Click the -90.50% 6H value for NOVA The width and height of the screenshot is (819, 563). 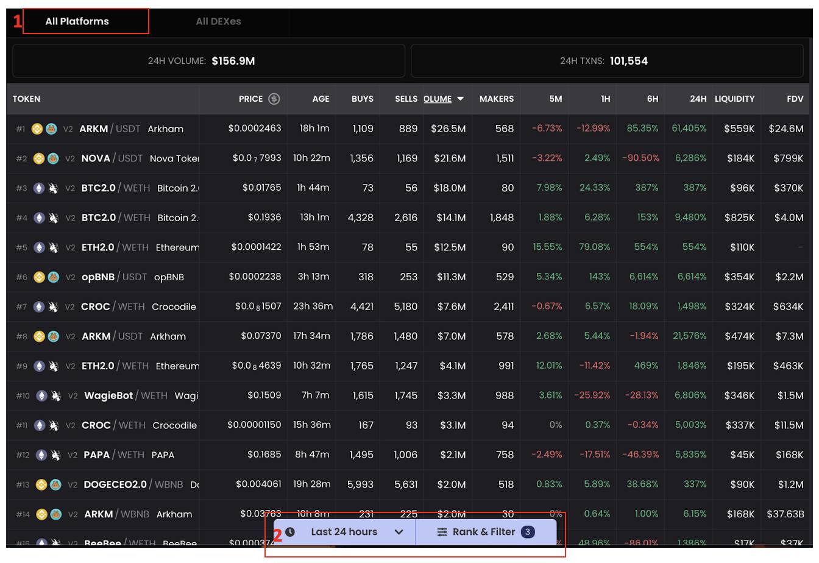(x=640, y=158)
